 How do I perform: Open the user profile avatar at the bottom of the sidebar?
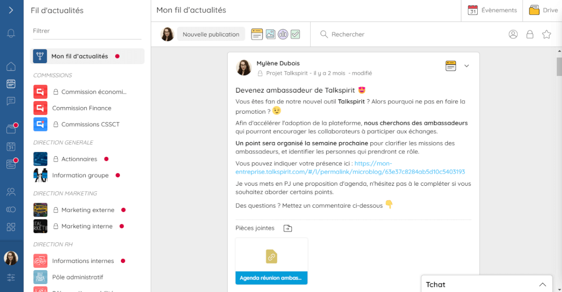point(11,258)
